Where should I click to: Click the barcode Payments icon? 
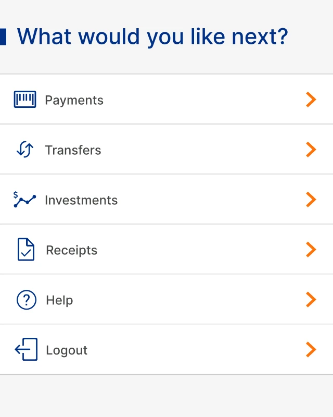[25, 100]
